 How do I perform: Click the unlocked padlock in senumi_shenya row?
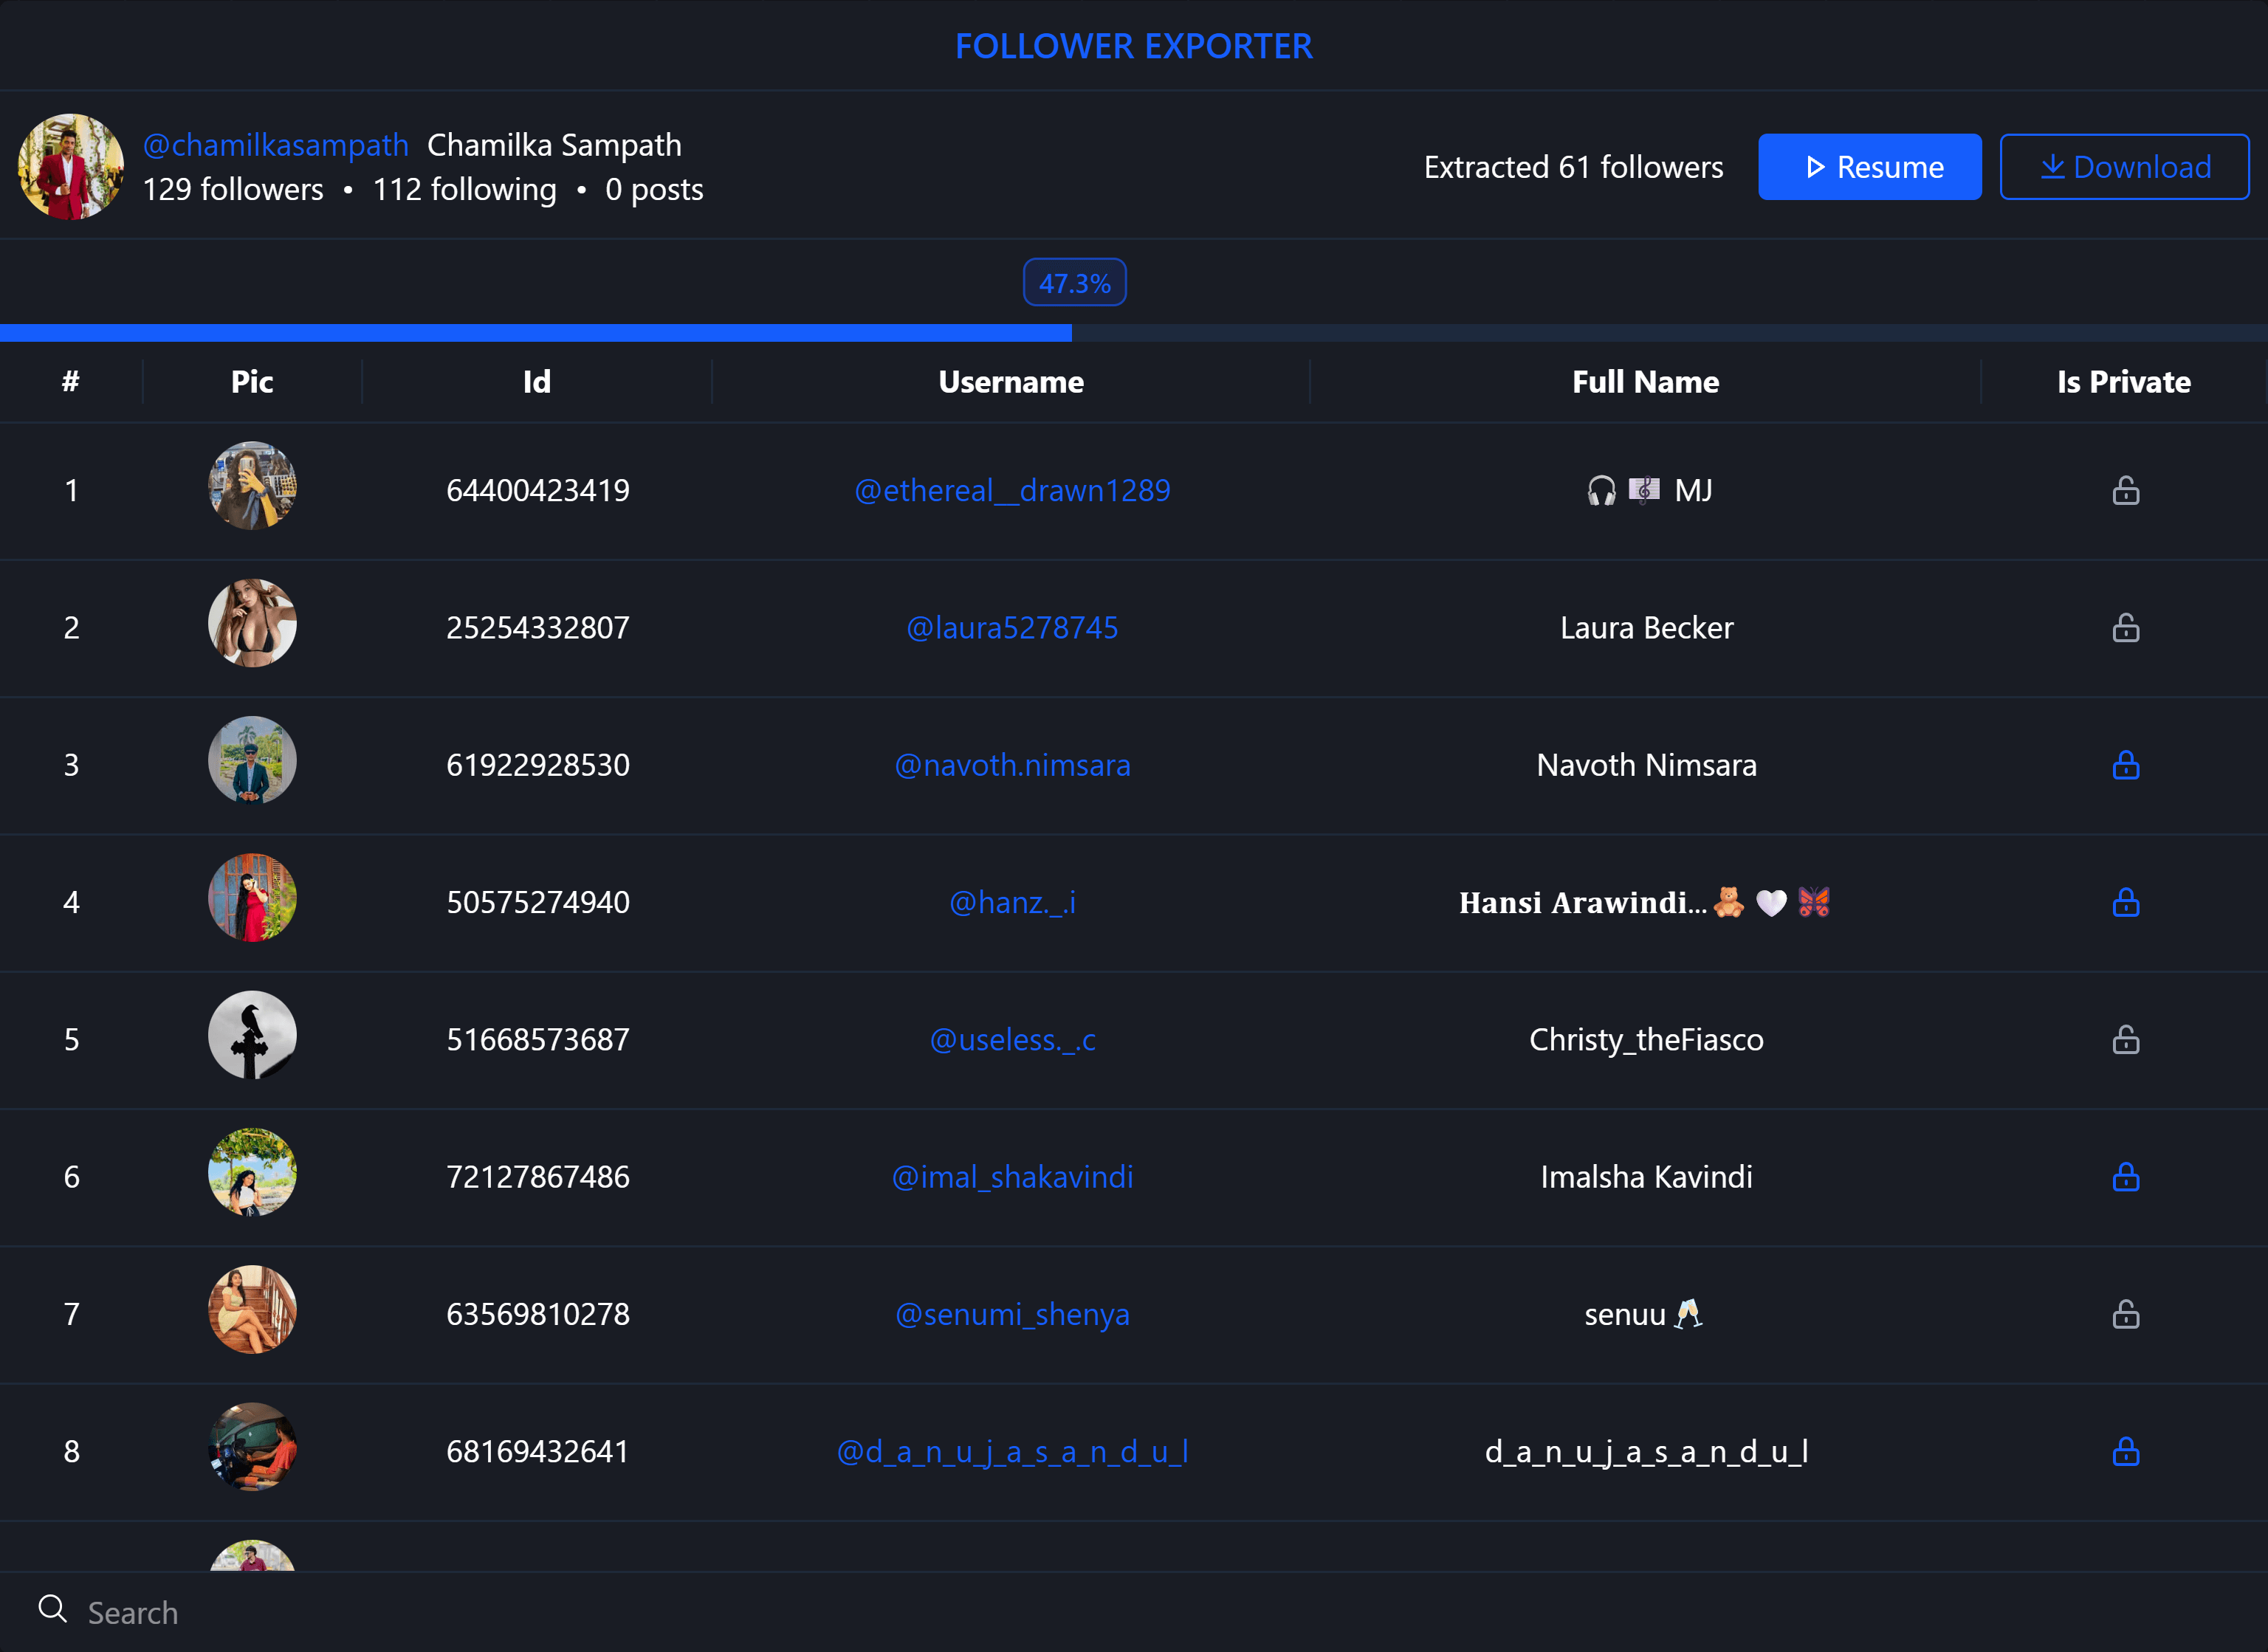tap(2125, 1313)
